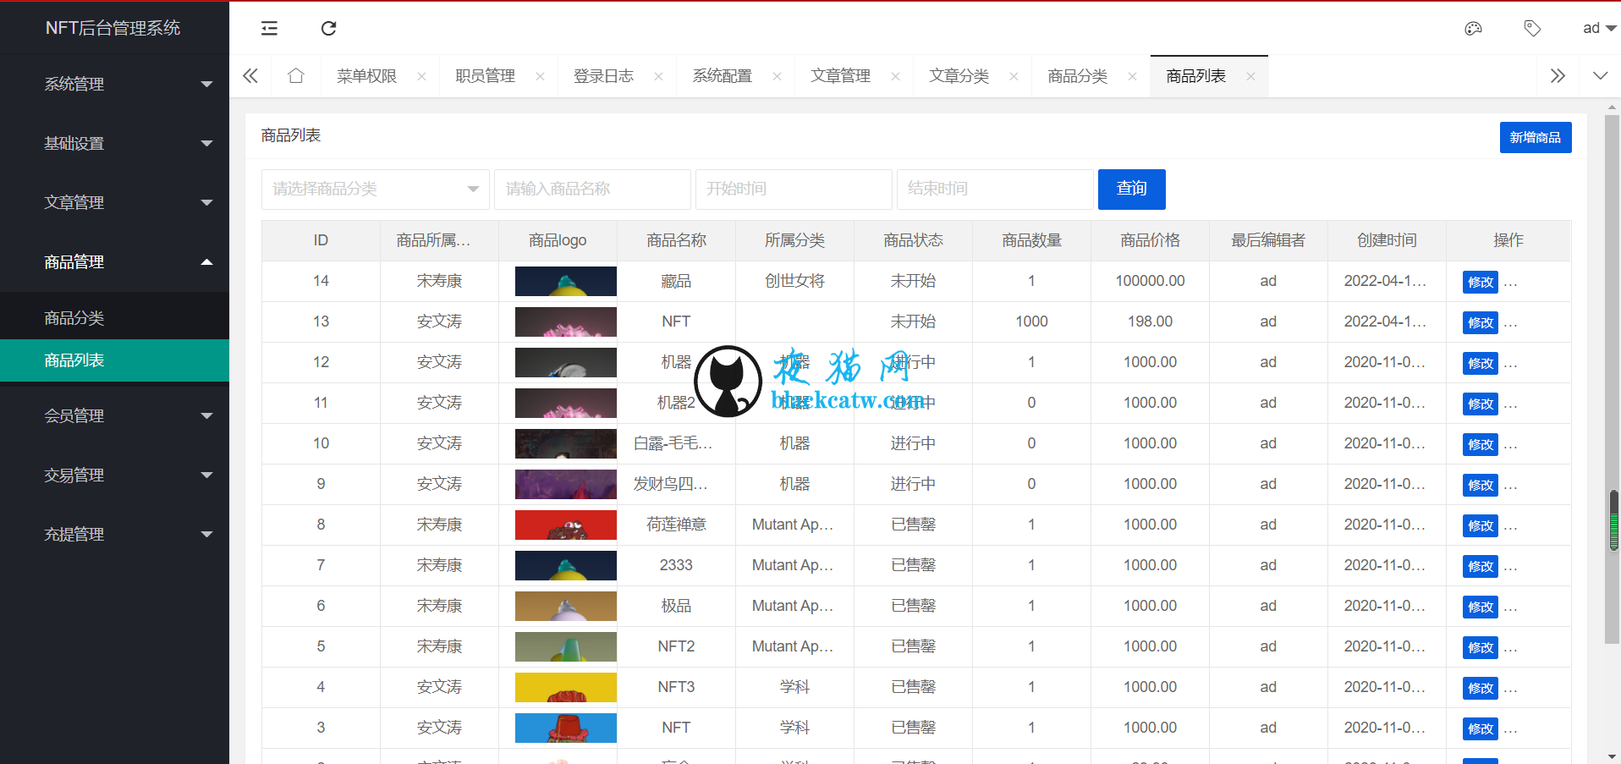Click 修改 for product ID 13
Image resolution: width=1621 pixels, height=764 pixels.
click(1480, 322)
